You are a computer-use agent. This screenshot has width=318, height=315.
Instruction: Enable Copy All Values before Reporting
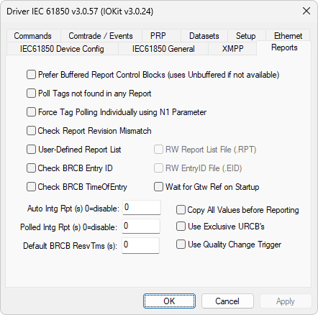click(181, 210)
